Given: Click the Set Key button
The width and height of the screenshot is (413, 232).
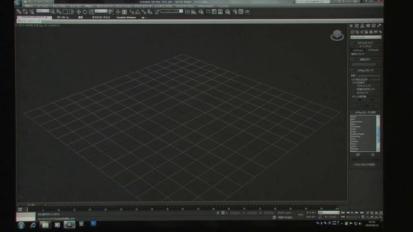Looking at the screenshot, I should pyautogui.click(x=311, y=217).
